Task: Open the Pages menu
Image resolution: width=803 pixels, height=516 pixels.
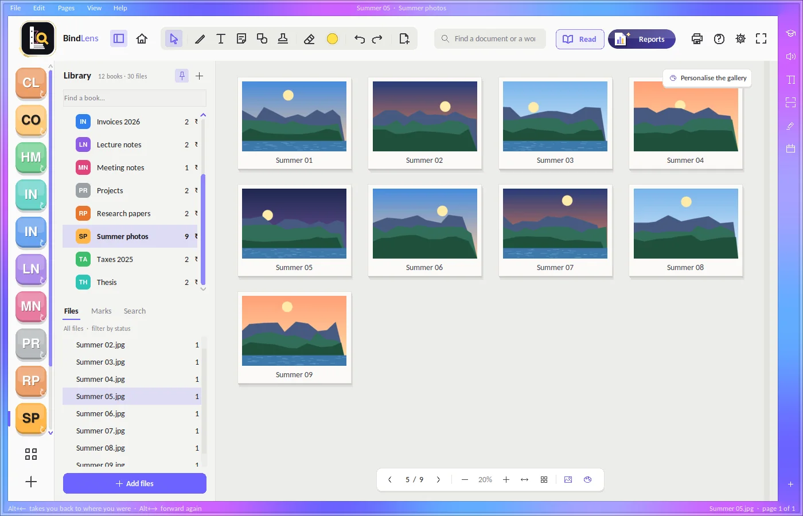Action: [x=66, y=8]
